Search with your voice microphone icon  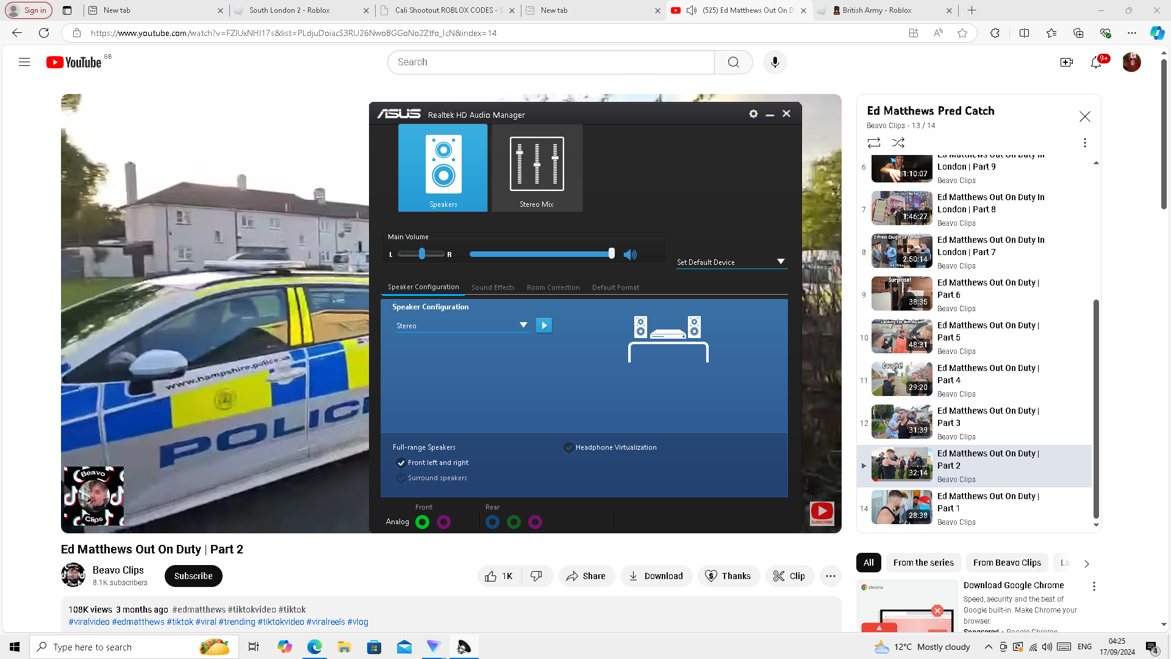click(x=775, y=62)
